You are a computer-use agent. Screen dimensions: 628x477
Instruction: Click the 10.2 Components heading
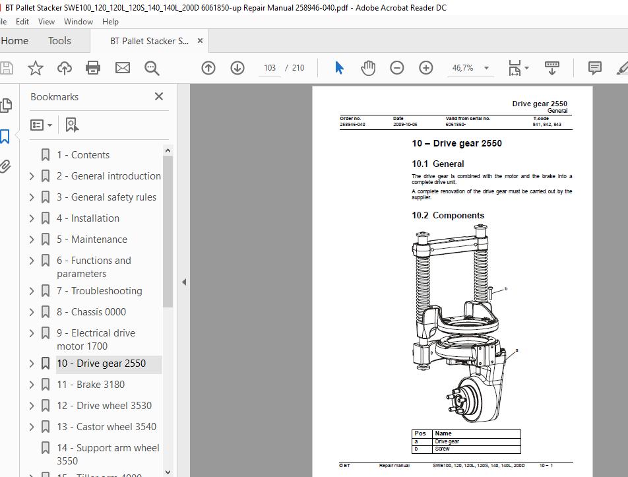tap(448, 216)
